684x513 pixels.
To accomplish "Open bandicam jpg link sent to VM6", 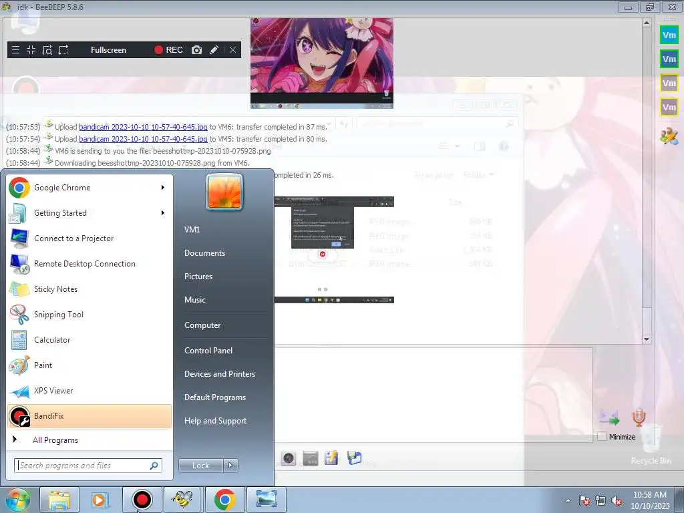I will click(143, 127).
